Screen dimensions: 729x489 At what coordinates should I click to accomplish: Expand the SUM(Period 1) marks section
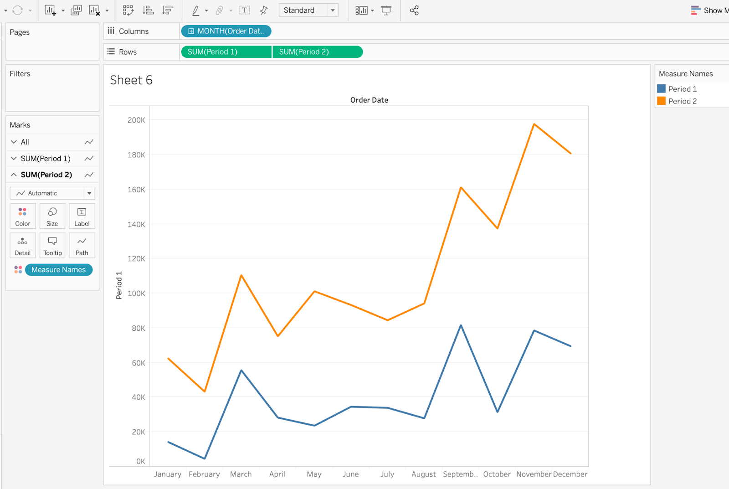14,159
